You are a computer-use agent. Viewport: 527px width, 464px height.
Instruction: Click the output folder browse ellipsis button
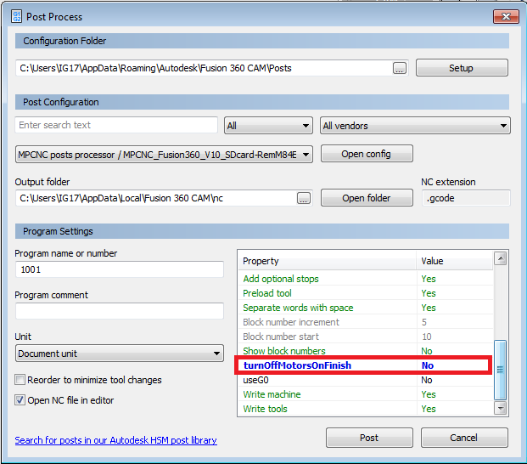pos(304,198)
